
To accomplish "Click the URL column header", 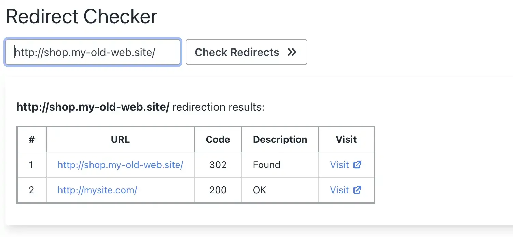I will (x=120, y=139).
